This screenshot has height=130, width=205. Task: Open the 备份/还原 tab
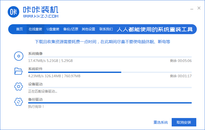click(x=71, y=29)
